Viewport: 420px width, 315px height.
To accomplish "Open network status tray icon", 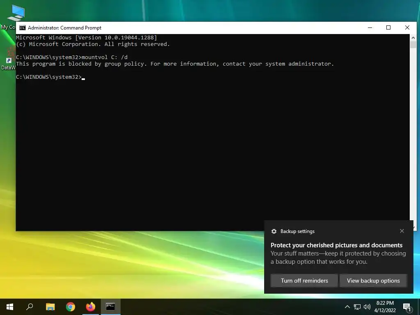I will coord(357,307).
